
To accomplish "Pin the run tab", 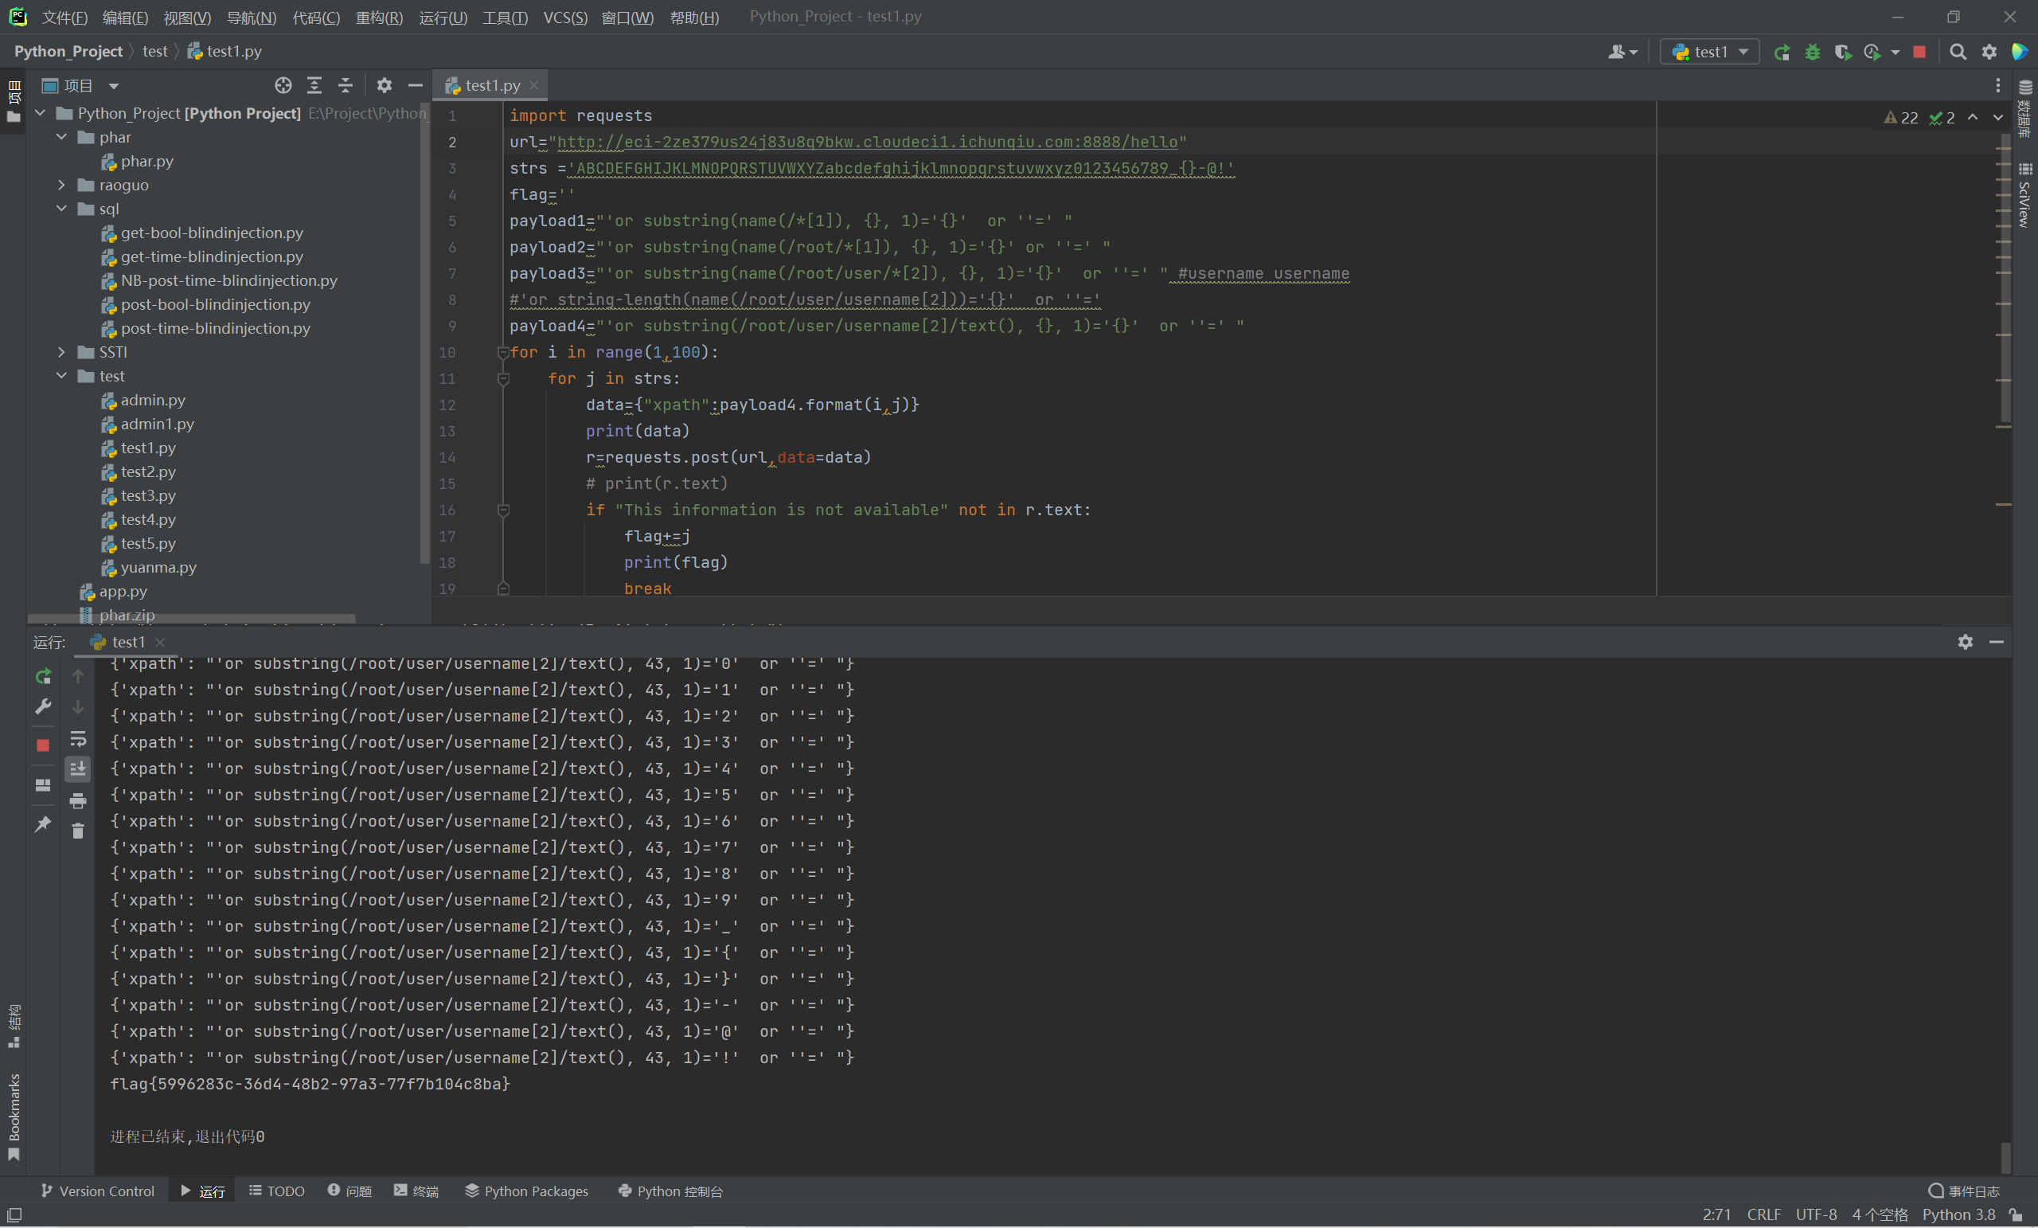I will coord(43,823).
